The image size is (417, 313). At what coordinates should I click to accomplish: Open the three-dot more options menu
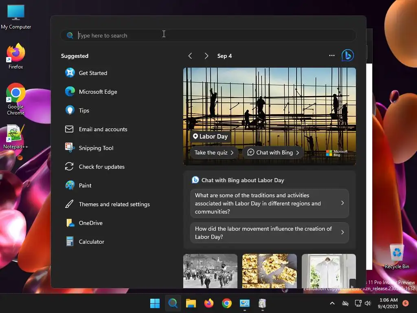331,55
